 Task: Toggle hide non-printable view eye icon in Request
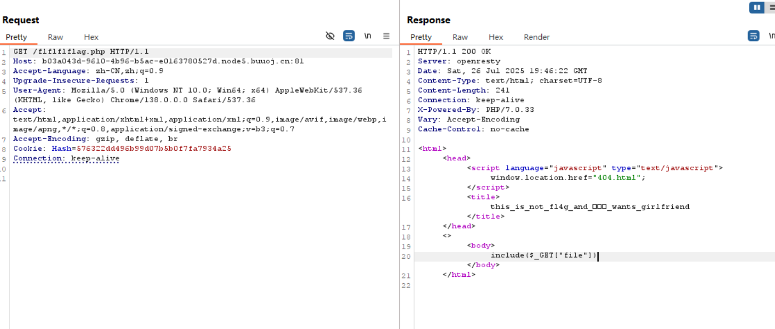(330, 36)
